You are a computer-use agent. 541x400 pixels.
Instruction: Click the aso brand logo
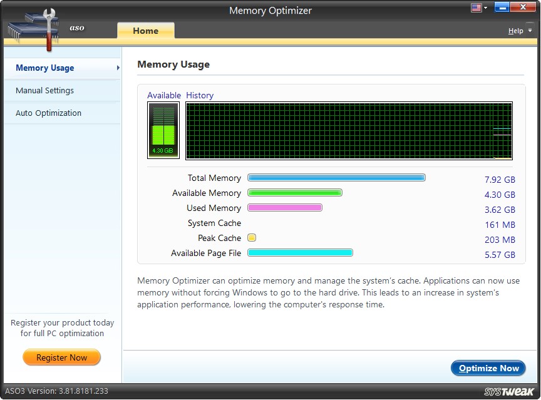point(77,28)
